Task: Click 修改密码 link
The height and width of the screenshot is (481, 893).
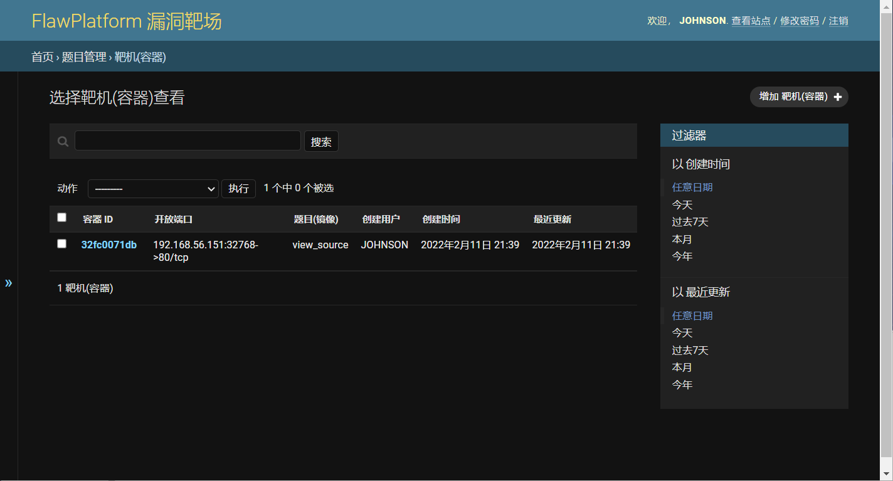Action: pyautogui.click(x=800, y=21)
